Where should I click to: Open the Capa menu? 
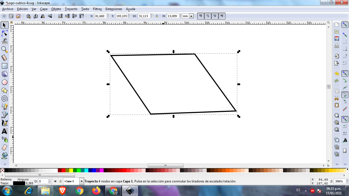point(44,9)
